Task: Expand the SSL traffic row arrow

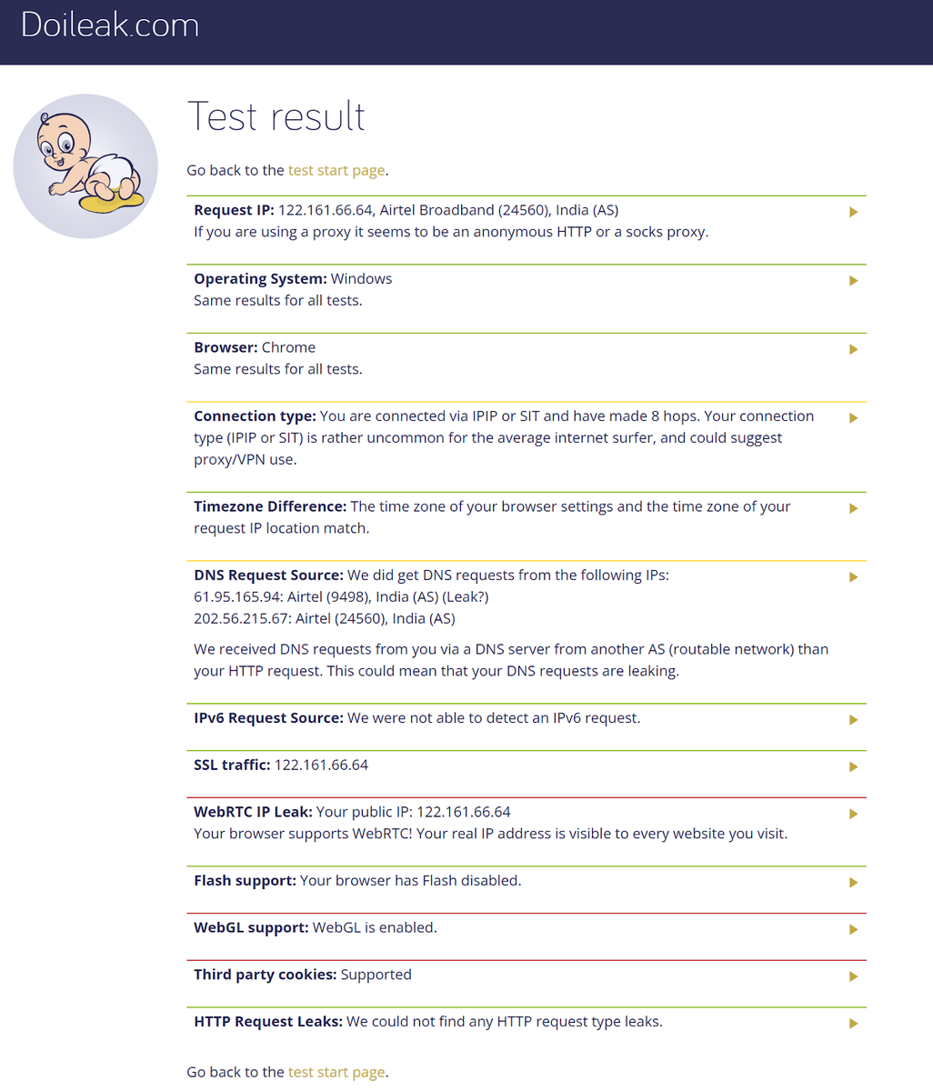Action: [853, 767]
